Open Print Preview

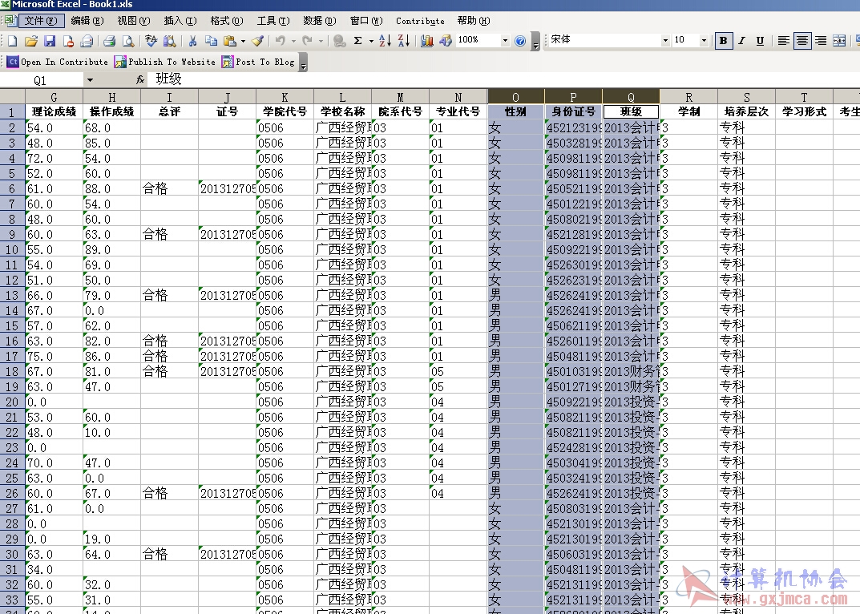[127, 41]
